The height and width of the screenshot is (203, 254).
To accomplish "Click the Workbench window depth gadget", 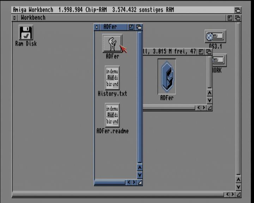I will pos(237,18).
